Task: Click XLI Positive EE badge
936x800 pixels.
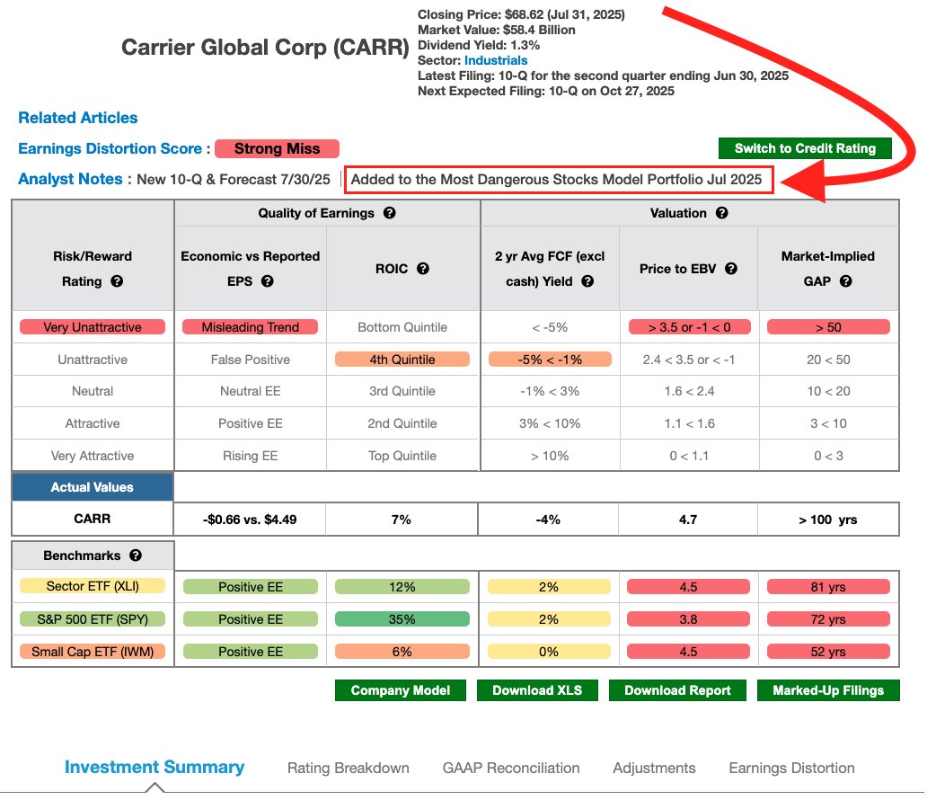Action: (x=250, y=587)
